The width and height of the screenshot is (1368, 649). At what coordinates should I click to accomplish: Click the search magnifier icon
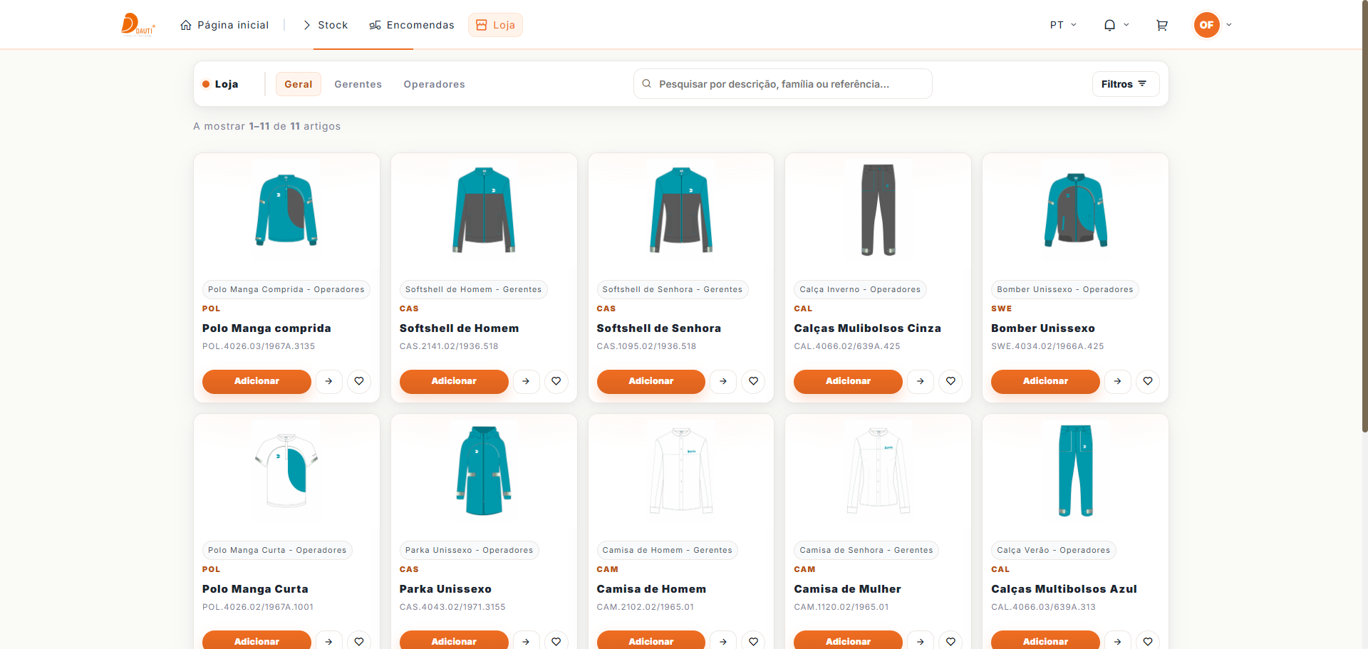[647, 84]
